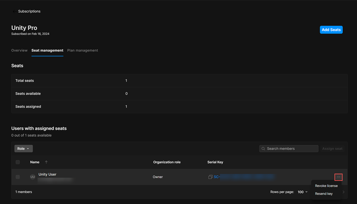The width and height of the screenshot is (357, 204).
Task: Click the Subscribed on Feb 16, 2024 text
Action: point(30,34)
